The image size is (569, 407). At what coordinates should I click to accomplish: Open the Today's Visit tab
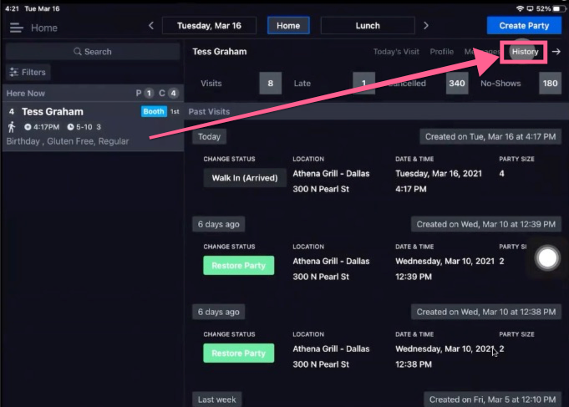(396, 52)
